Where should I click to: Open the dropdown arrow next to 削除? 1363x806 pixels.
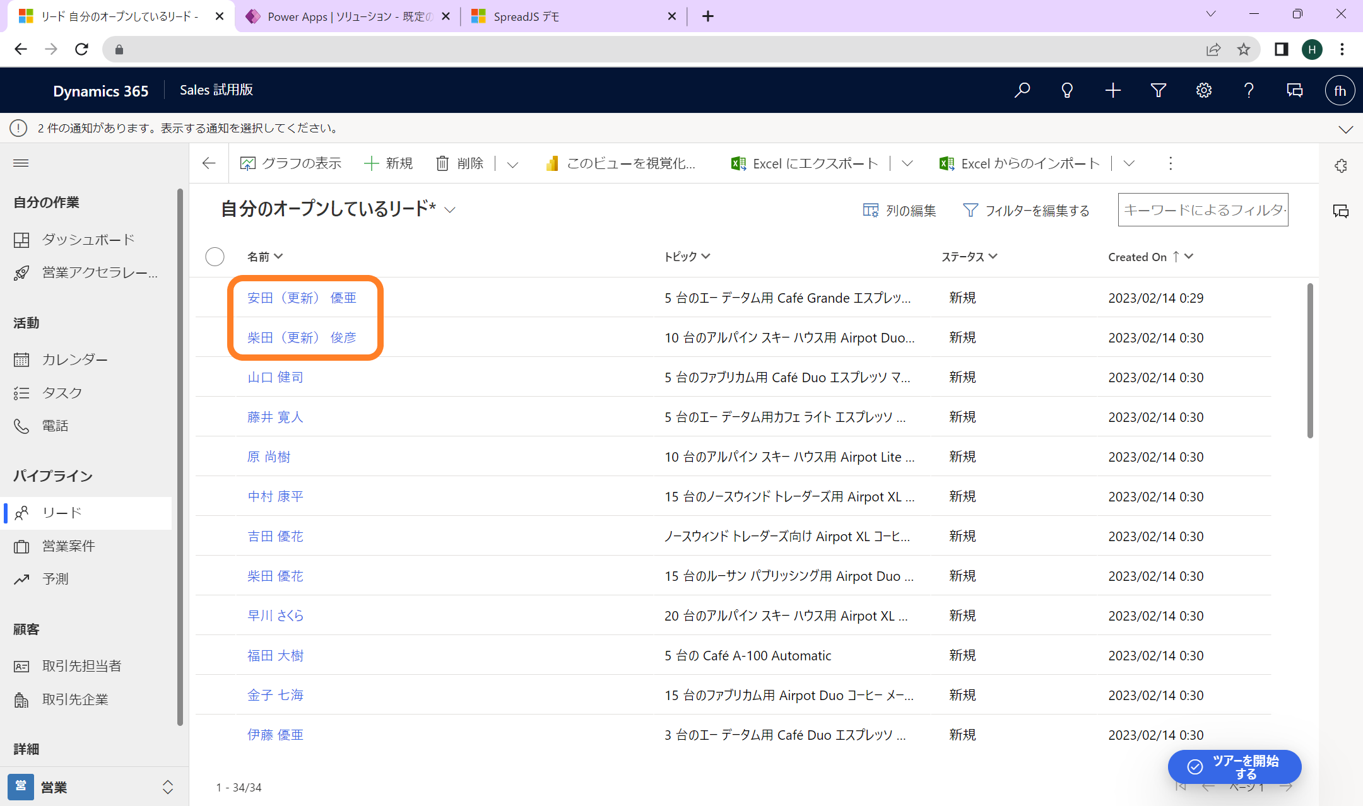512,164
